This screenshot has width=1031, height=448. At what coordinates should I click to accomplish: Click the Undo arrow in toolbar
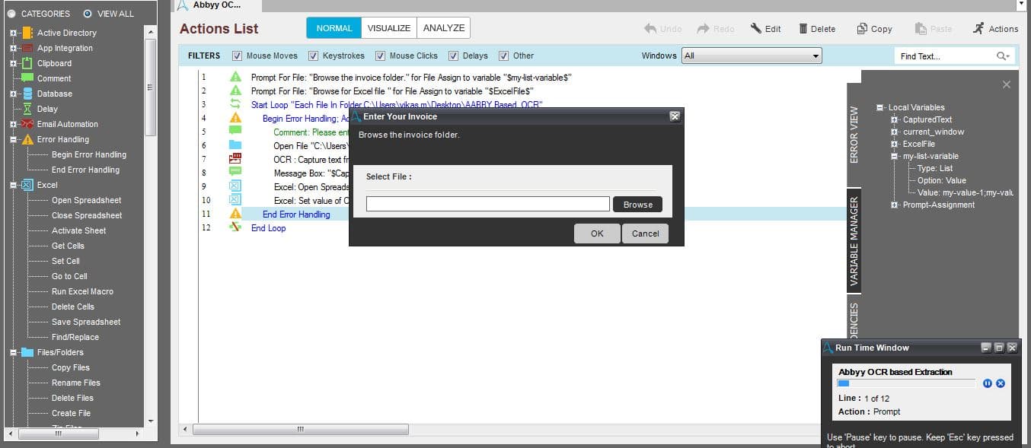pyautogui.click(x=650, y=29)
